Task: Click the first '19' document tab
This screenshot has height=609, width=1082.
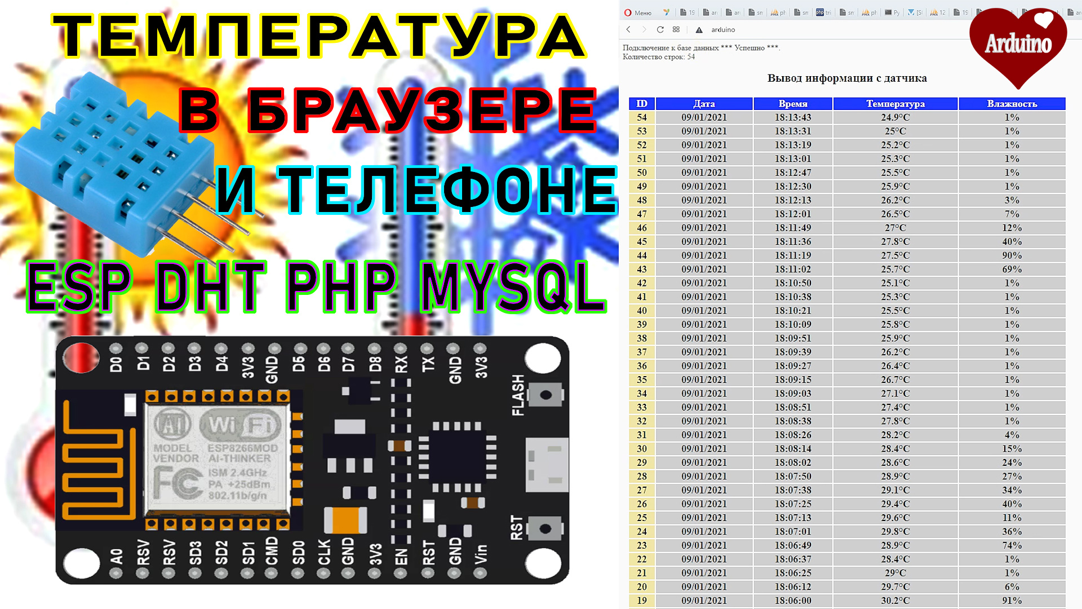Action: (x=688, y=12)
